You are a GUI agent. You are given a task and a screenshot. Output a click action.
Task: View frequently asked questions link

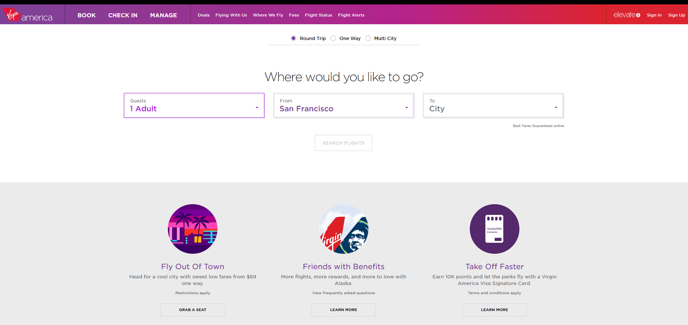tap(343, 293)
